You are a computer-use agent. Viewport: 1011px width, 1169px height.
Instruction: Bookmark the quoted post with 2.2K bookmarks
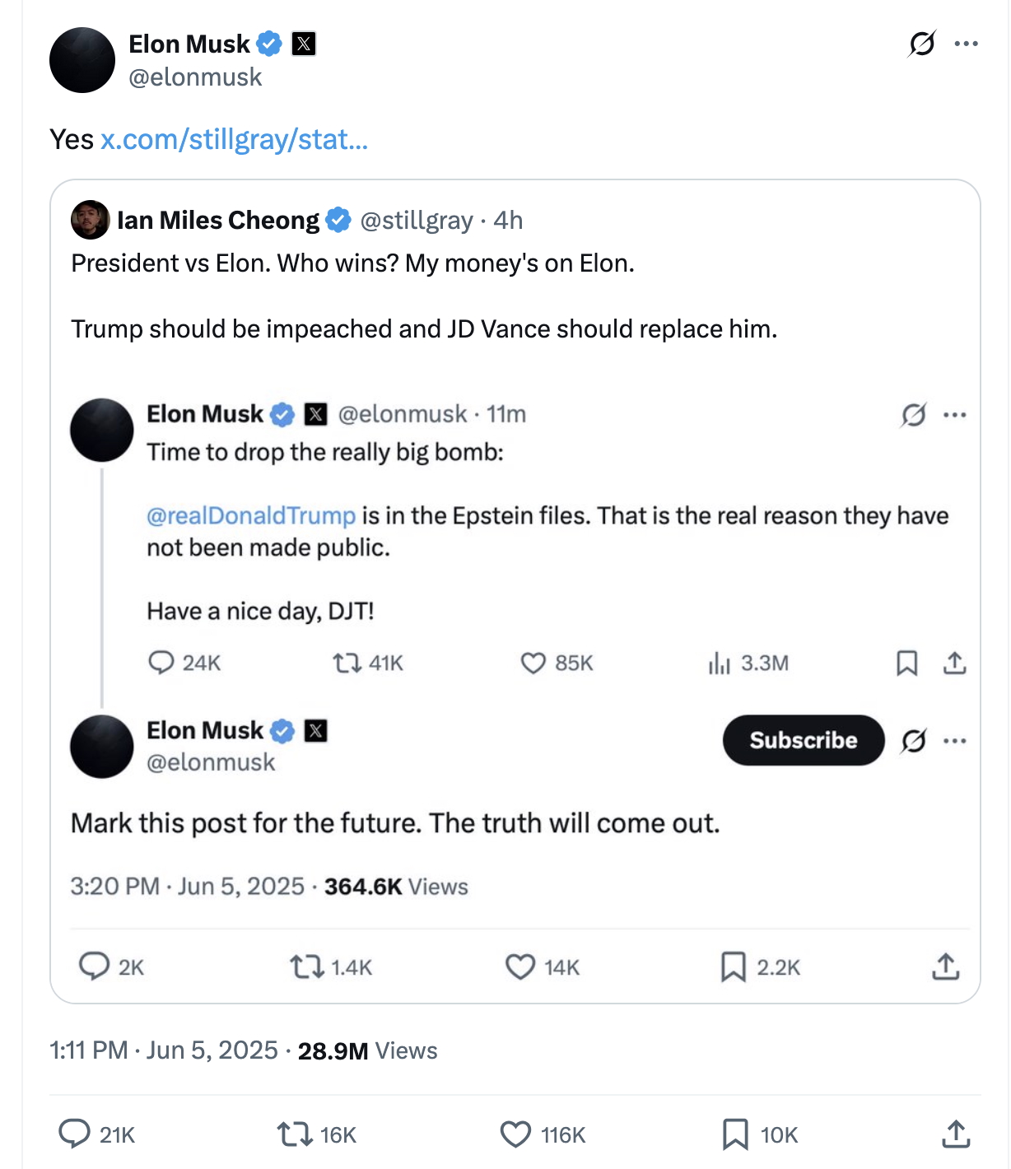733,966
